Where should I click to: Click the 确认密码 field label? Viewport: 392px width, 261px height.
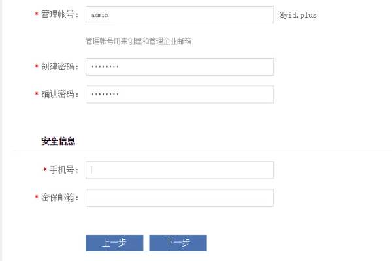[59, 95]
